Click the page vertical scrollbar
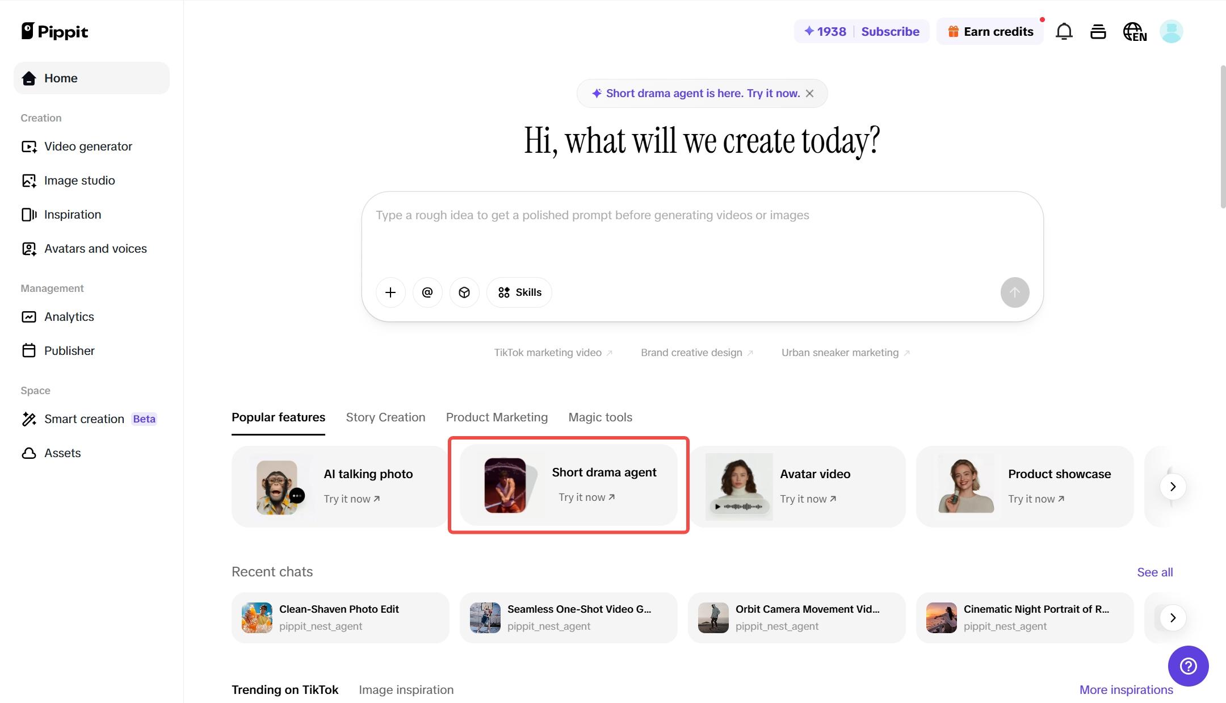This screenshot has height=703, width=1226. click(x=1223, y=137)
